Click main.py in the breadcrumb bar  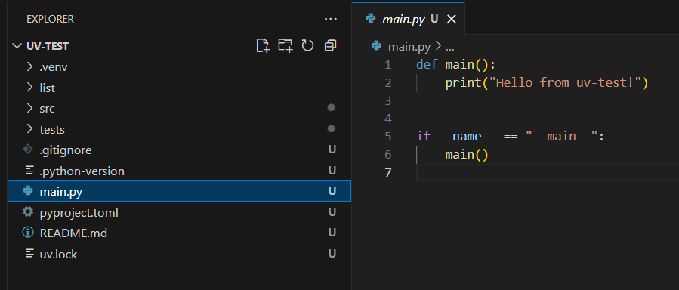409,46
